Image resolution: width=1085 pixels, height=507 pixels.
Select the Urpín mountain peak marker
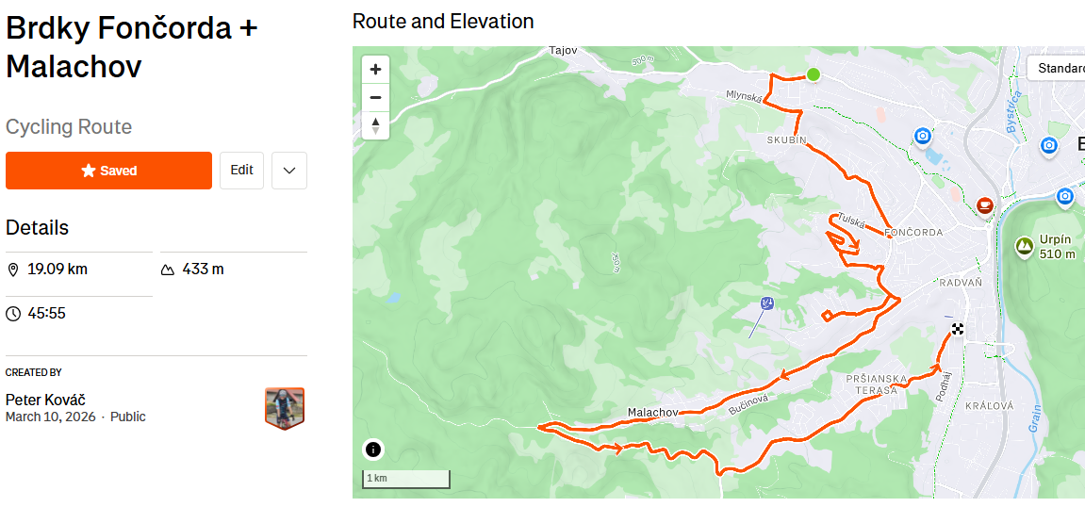point(1024,247)
